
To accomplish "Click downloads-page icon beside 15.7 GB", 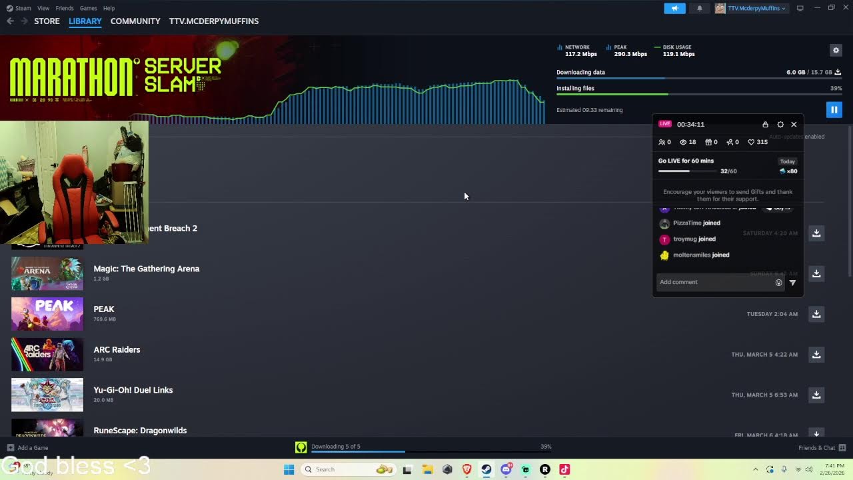I will 838,72.
